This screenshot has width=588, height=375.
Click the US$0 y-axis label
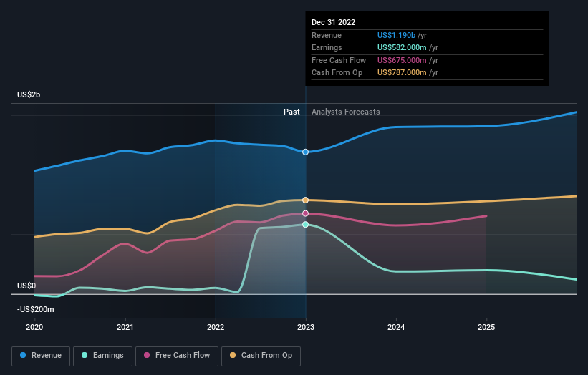point(26,286)
